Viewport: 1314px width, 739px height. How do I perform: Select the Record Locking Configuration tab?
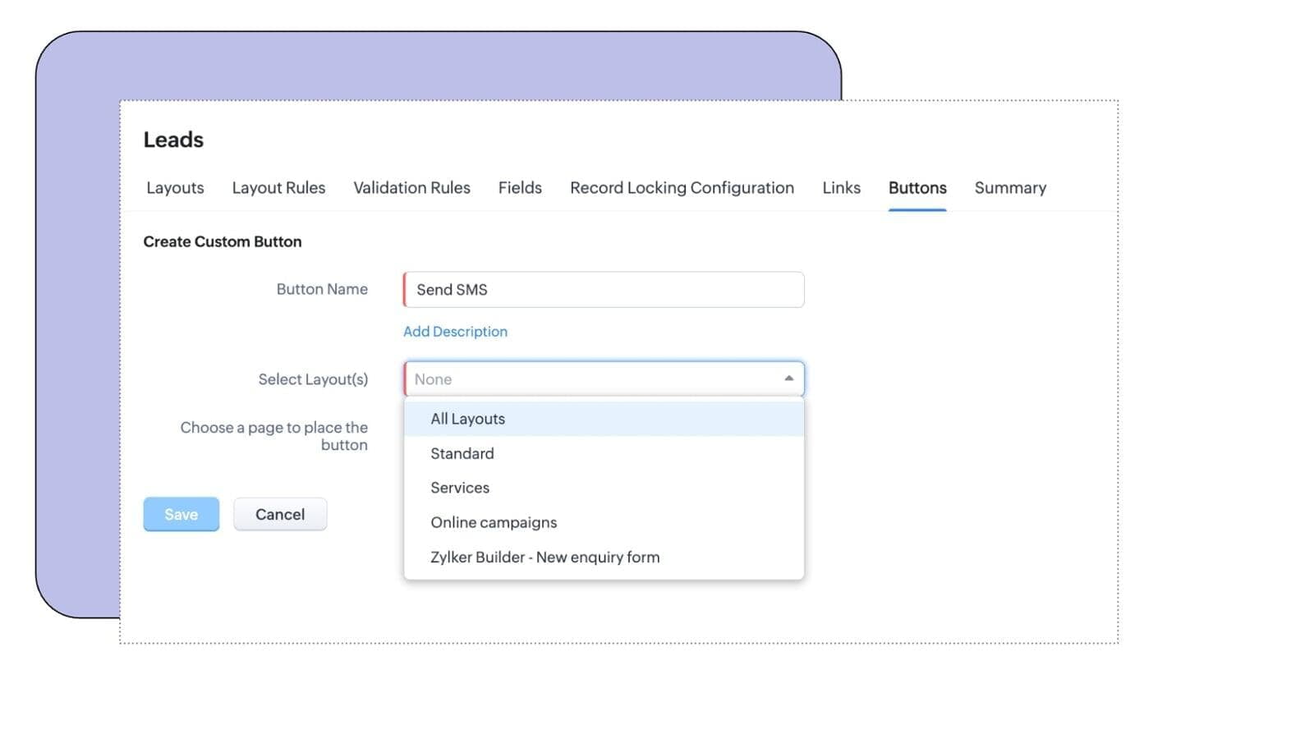pyautogui.click(x=682, y=188)
